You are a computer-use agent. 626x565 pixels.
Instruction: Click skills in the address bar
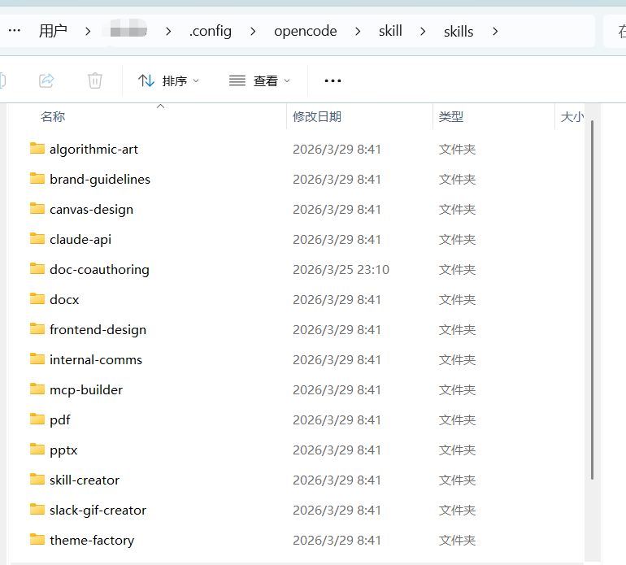click(459, 31)
